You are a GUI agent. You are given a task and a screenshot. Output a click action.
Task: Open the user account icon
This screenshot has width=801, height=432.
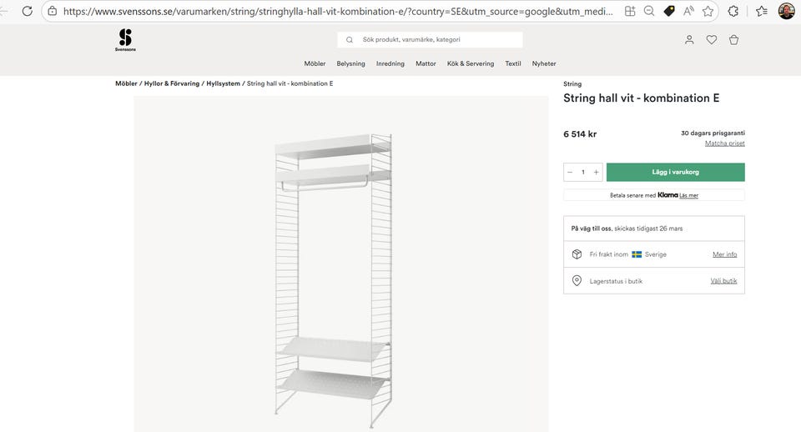coord(689,39)
